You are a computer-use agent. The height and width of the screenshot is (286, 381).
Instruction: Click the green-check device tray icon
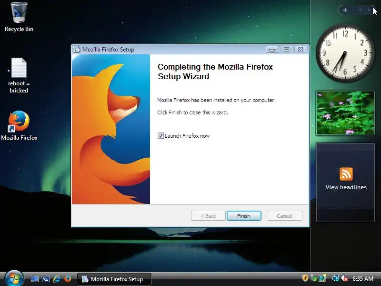[314, 278]
